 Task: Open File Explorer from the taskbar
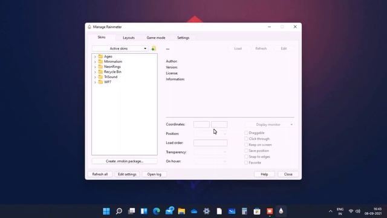(x=181, y=211)
